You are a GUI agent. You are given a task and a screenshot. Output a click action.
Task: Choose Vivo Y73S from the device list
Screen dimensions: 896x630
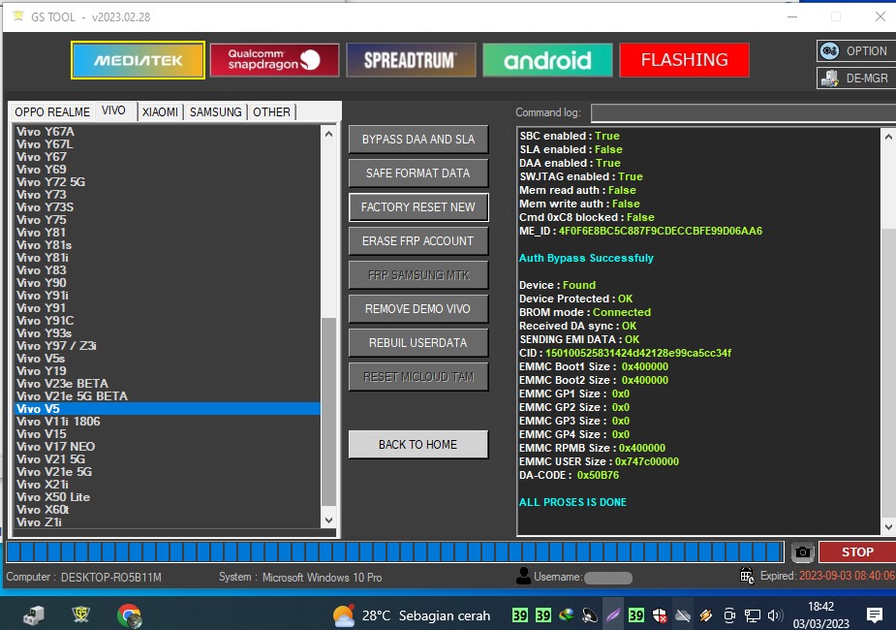click(167, 207)
